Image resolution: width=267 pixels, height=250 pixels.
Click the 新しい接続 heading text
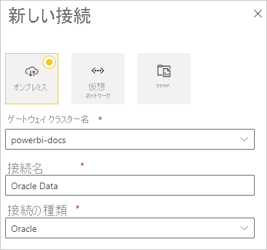coord(49,16)
